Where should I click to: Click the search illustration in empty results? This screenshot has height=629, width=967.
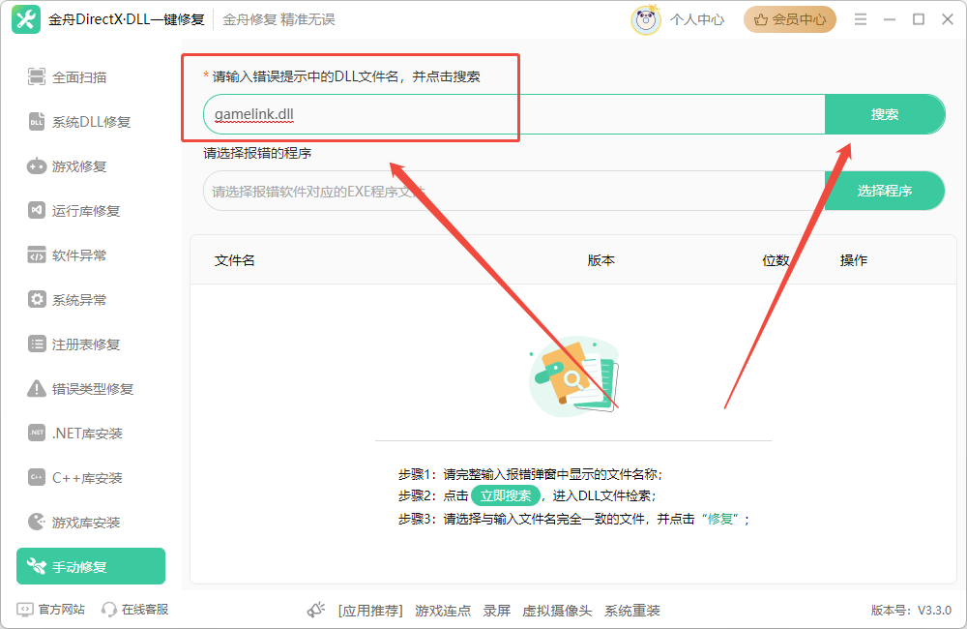click(x=574, y=374)
